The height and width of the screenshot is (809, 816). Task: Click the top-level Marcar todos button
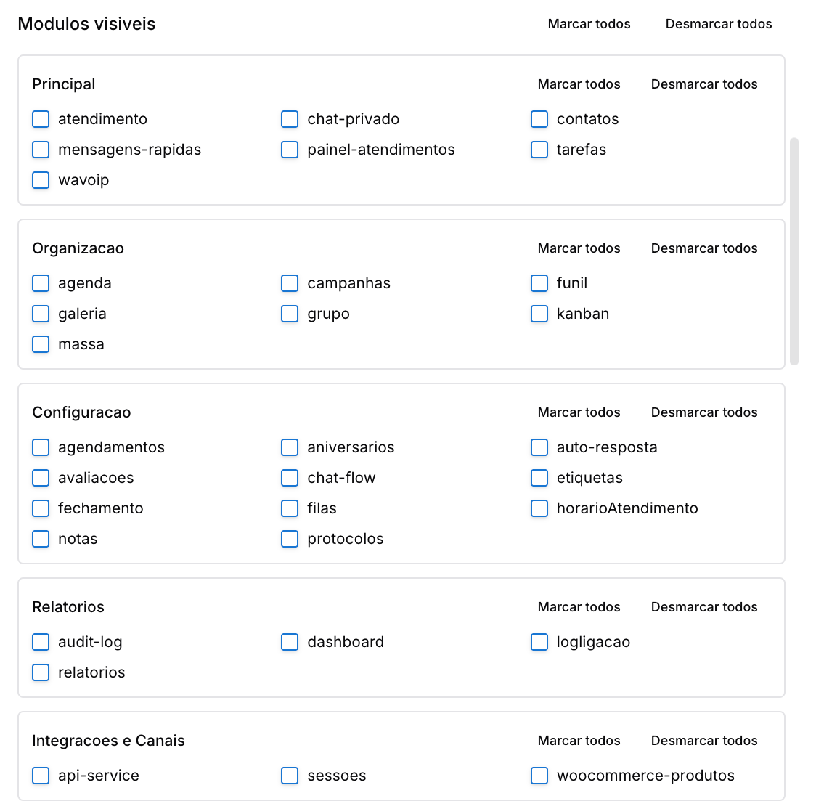[x=589, y=24]
